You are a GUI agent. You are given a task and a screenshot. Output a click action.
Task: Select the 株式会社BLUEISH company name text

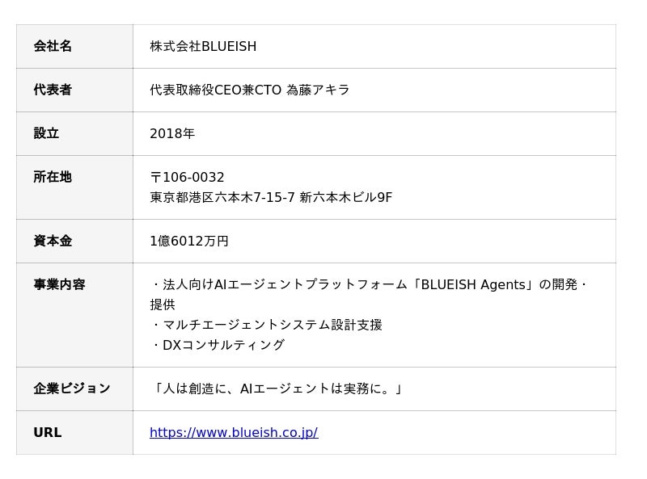pyautogui.click(x=203, y=46)
